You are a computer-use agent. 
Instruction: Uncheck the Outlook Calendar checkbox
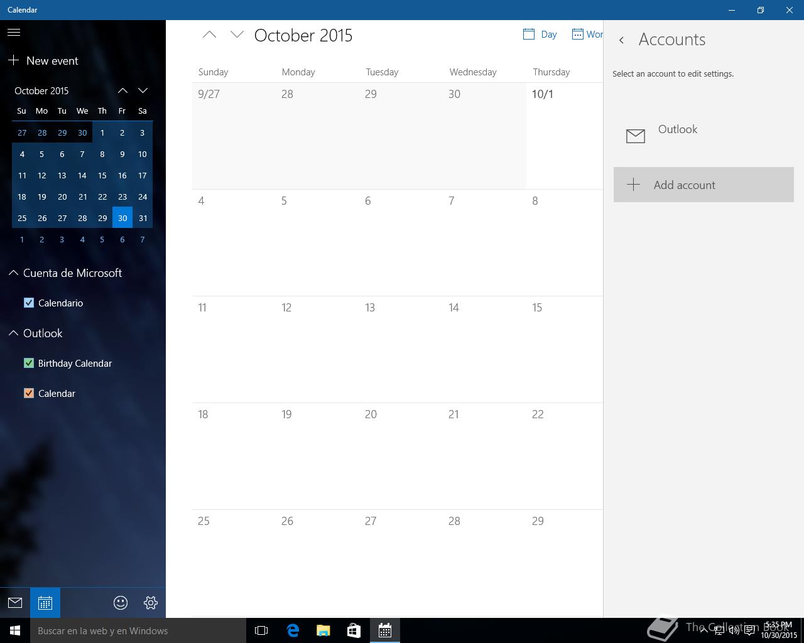[x=29, y=393]
